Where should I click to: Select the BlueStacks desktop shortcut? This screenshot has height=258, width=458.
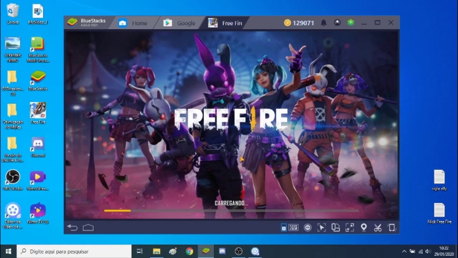click(38, 81)
